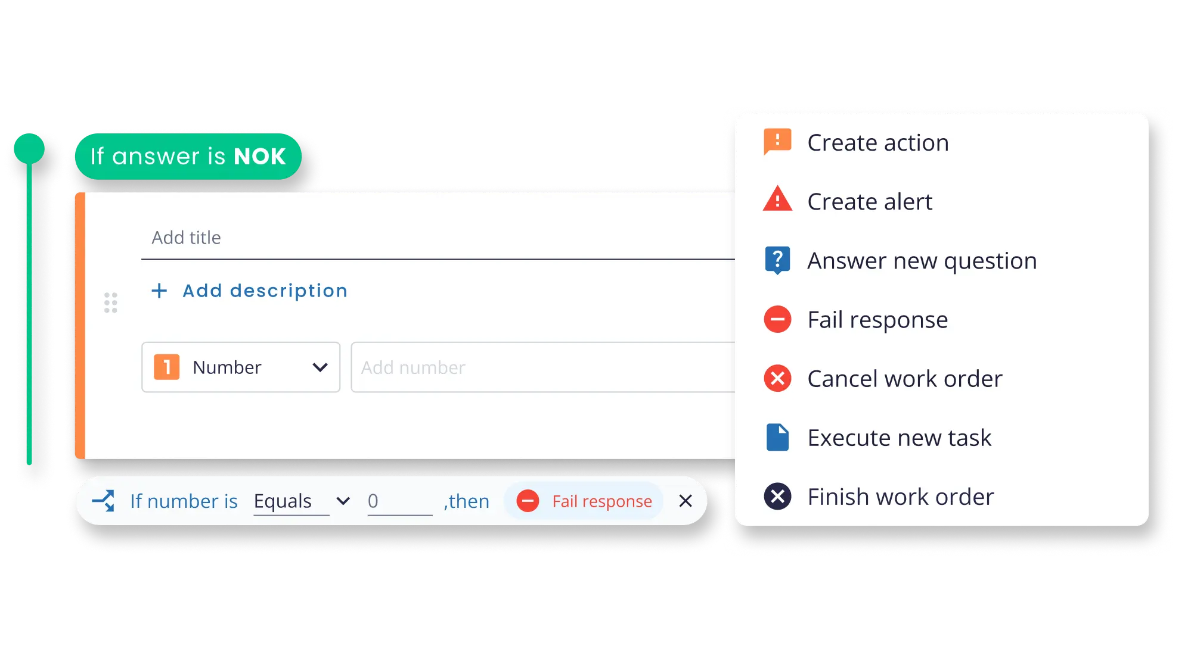1194x649 pixels.
Task: Click the Add description link
Action: 248,290
